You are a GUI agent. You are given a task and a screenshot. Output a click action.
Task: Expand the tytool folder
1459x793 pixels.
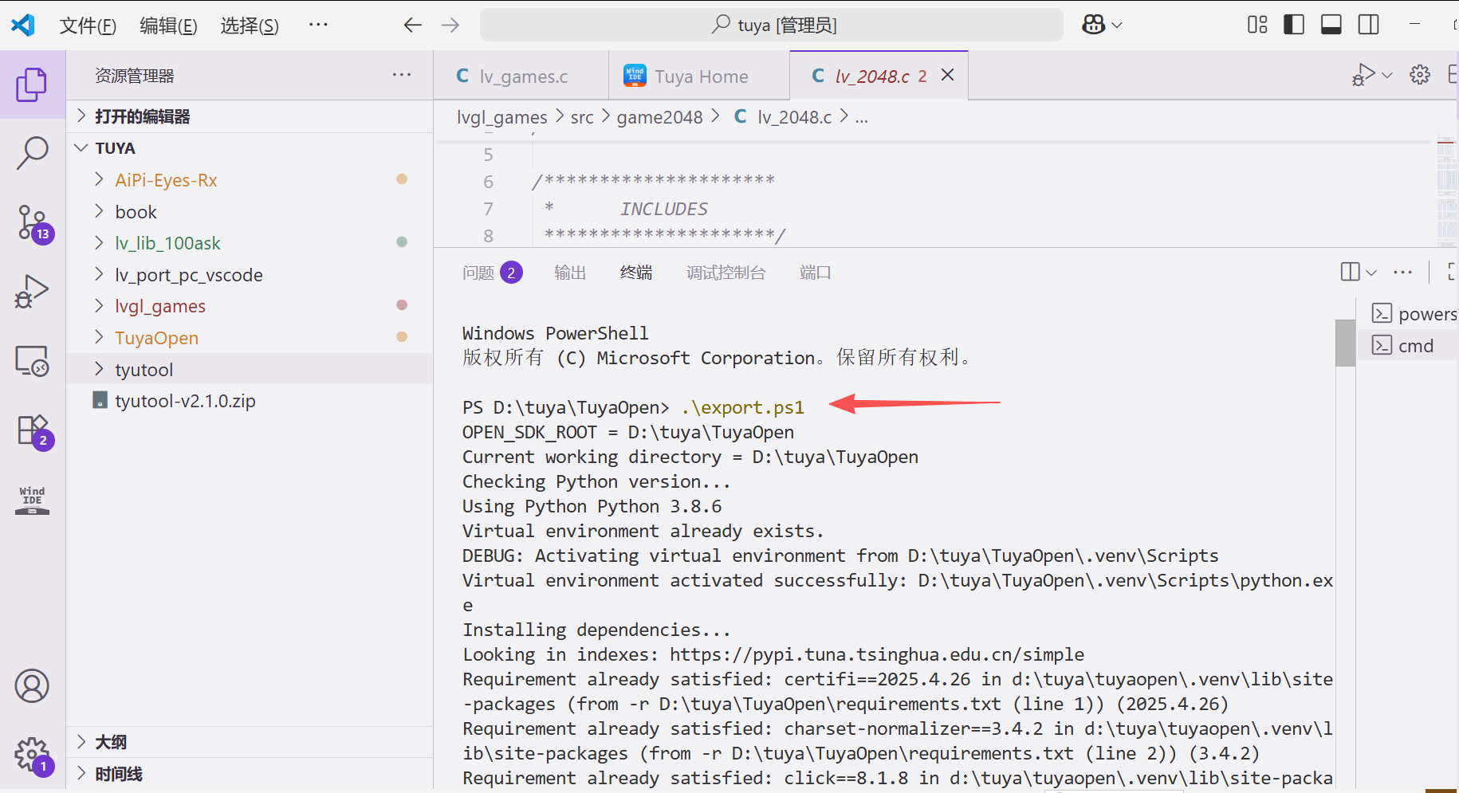[250, 370]
